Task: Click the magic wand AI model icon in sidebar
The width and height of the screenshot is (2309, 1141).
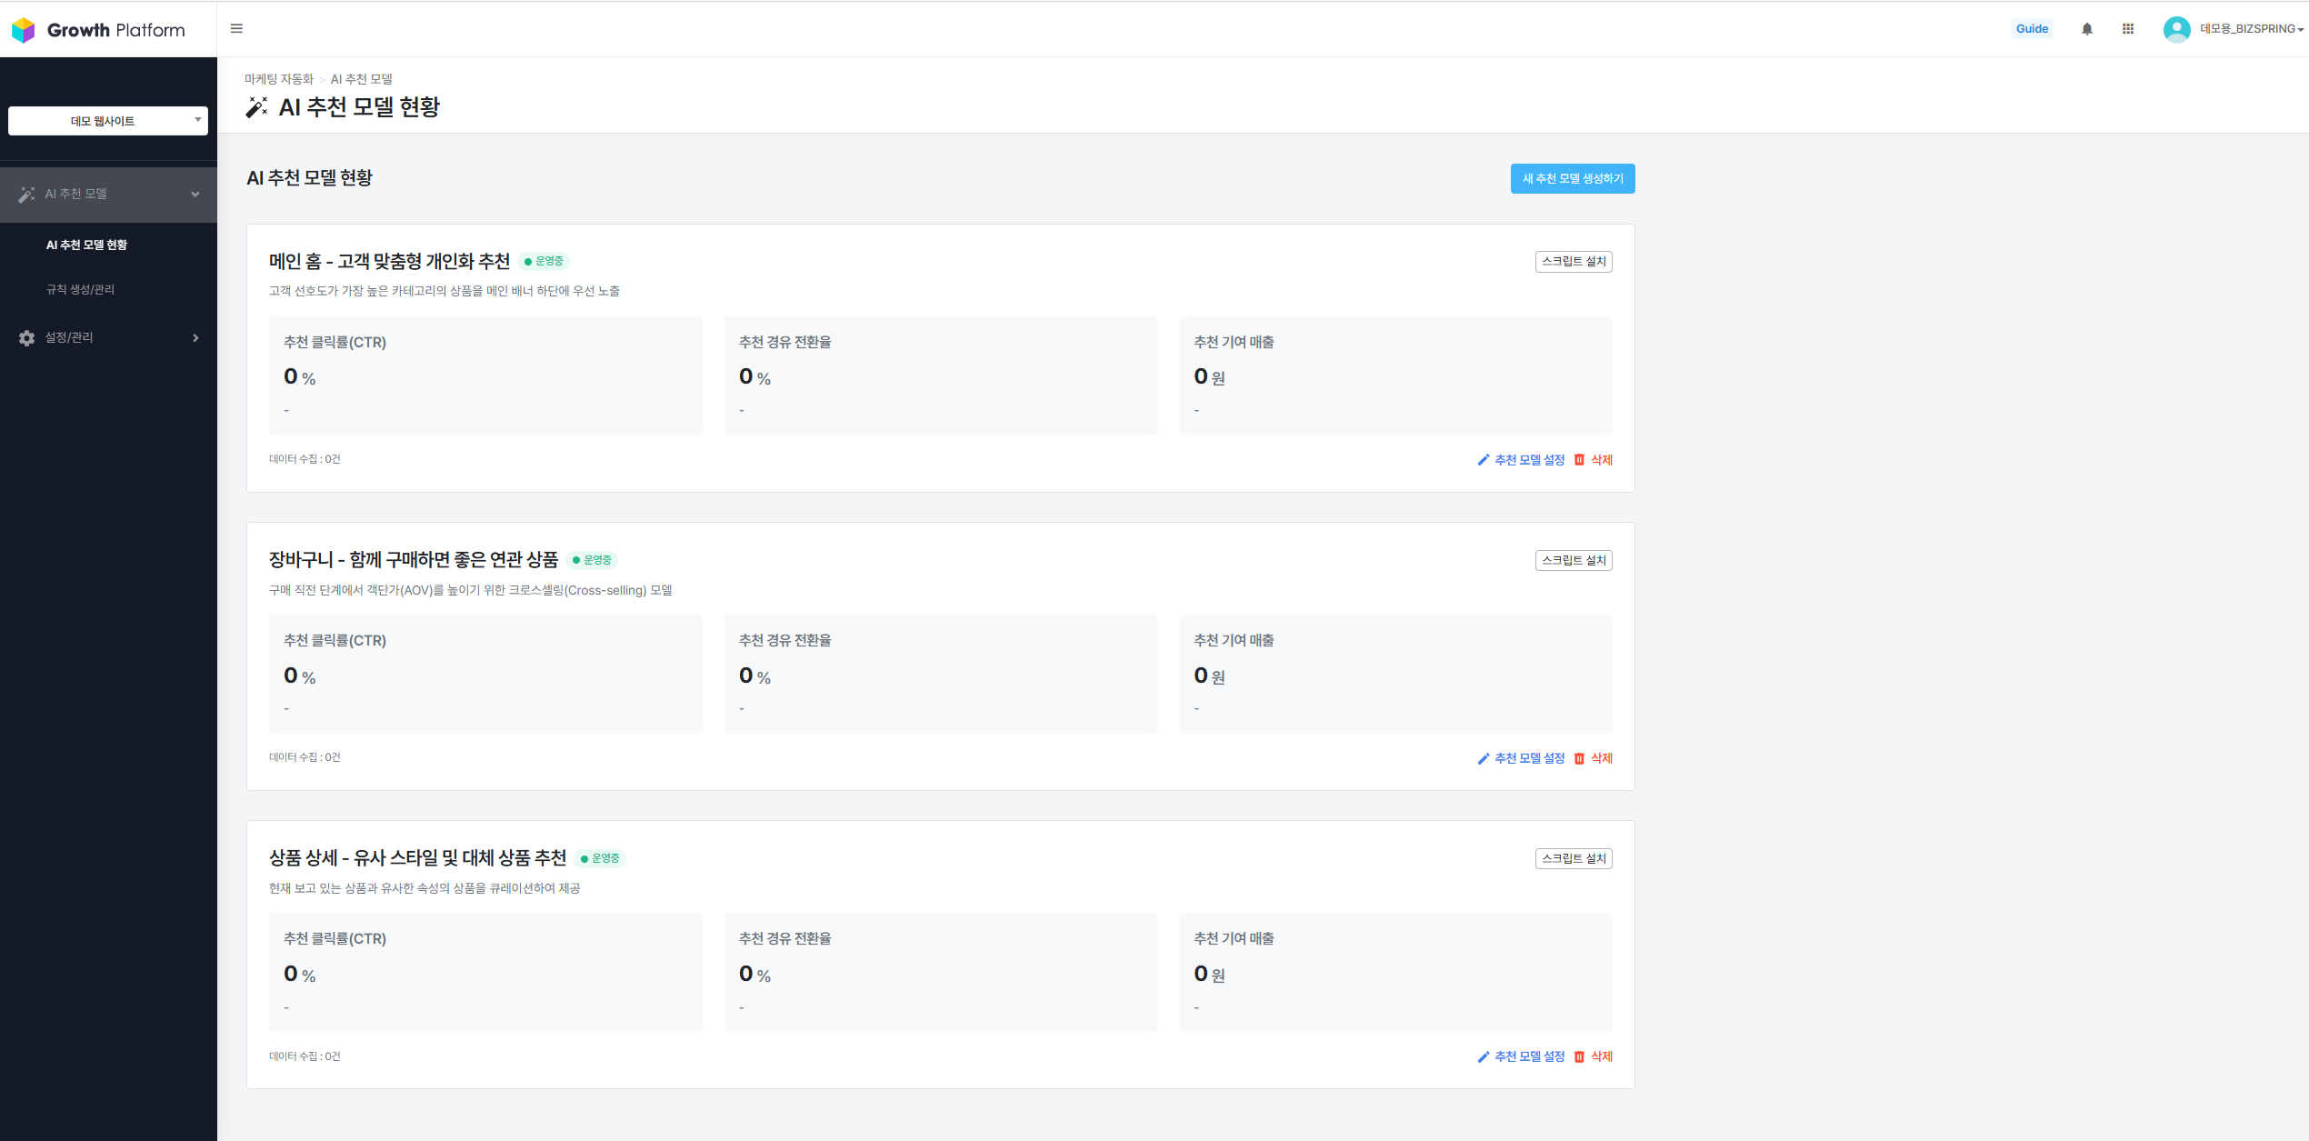Action: pyautogui.click(x=26, y=195)
